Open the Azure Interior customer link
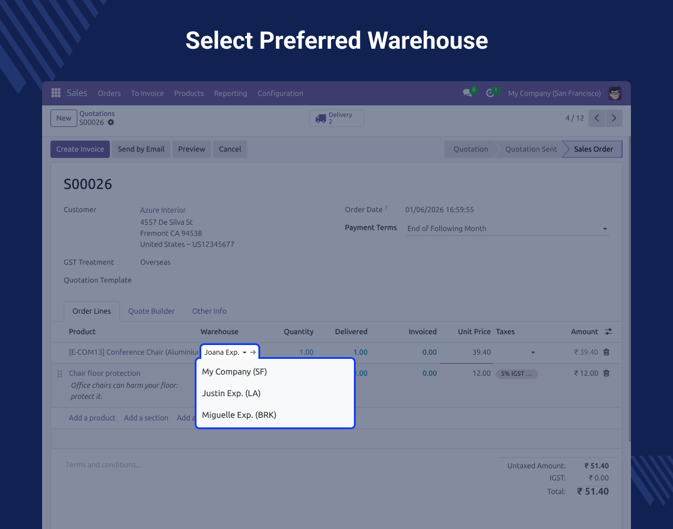 point(163,210)
